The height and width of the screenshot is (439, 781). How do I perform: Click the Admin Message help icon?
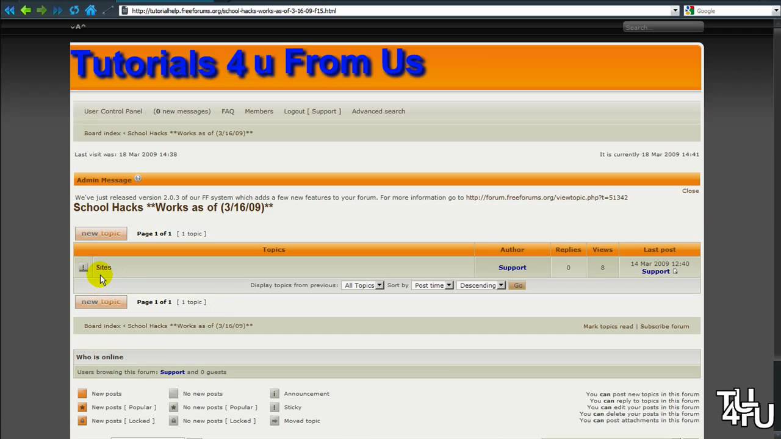[x=138, y=179]
